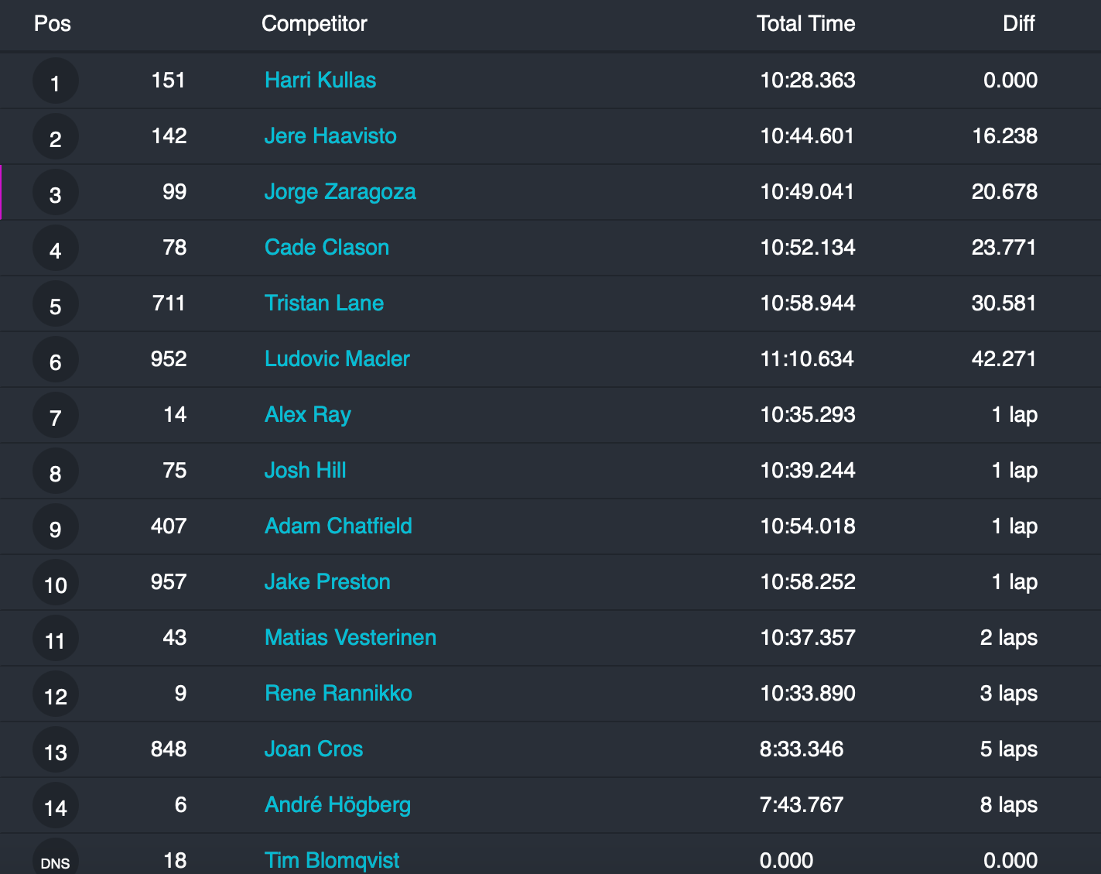The image size is (1101, 874).
Task: Click Adam Chatfield name link
Action: tap(338, 526)
